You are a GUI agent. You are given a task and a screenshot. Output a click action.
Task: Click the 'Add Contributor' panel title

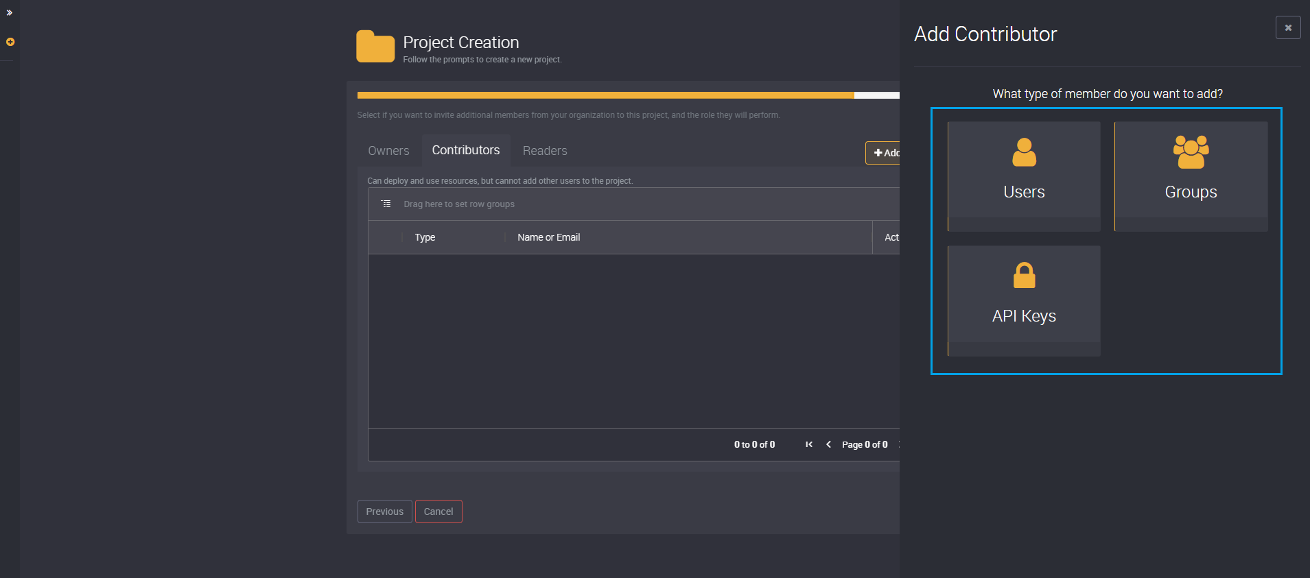pos(985,34)
